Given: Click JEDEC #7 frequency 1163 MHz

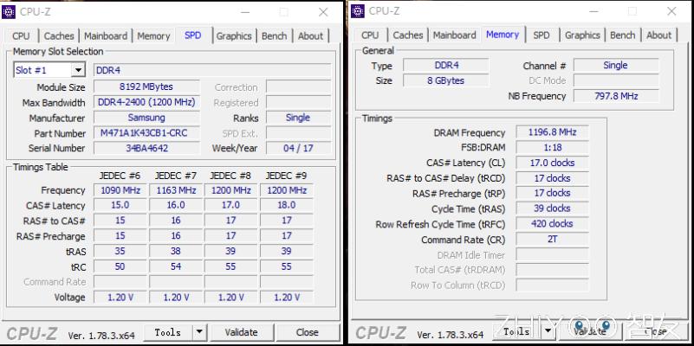Looking at the screenshot, I should pos(176,190).
